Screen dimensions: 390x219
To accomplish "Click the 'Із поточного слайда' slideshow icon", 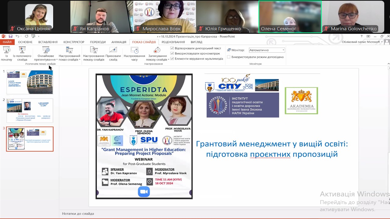I will coord(22,53).
